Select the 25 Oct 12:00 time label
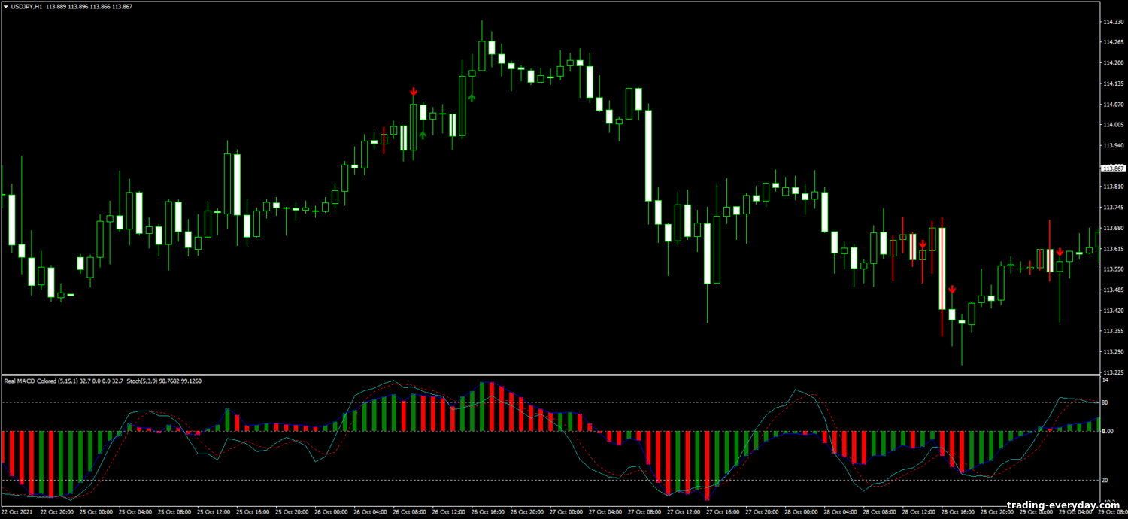This screenshot has width=1128, height=519. (213, 512)
